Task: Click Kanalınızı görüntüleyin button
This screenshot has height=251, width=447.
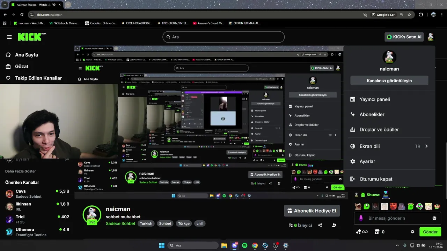Action: coord(389,81)
